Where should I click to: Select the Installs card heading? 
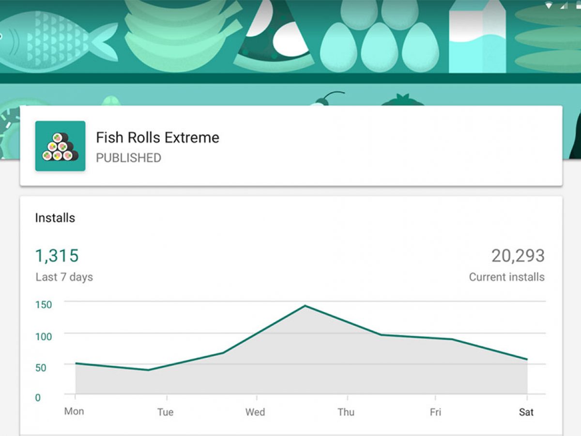tap(55, 218)
